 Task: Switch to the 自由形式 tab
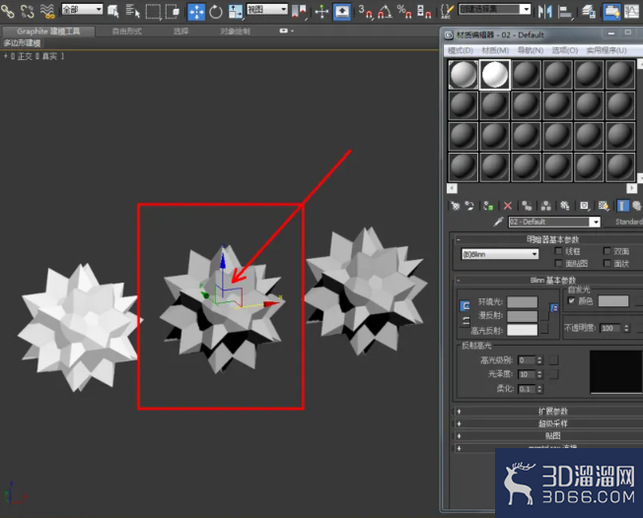click(126, 32)
